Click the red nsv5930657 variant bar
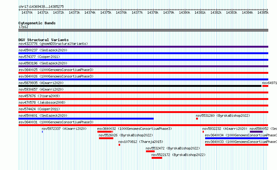The height and width of the screenshot is (170, 277). coord(143,92)
